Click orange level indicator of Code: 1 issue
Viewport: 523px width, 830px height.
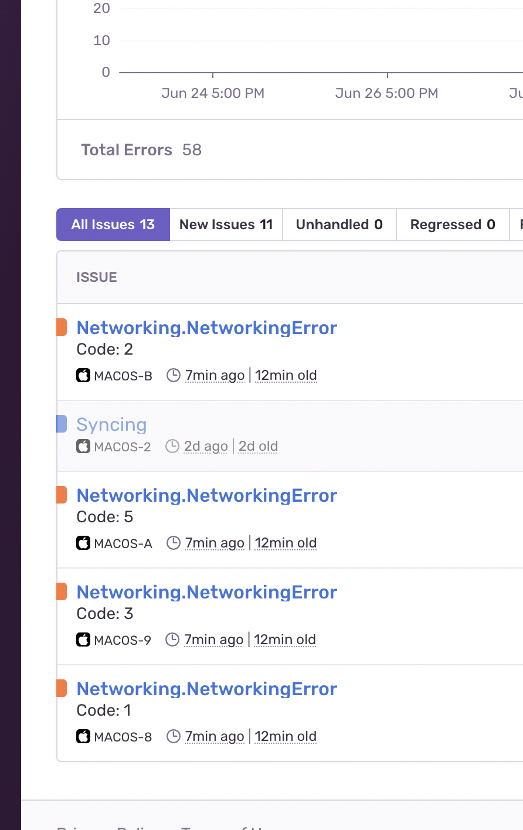click(x=62, y=688)
